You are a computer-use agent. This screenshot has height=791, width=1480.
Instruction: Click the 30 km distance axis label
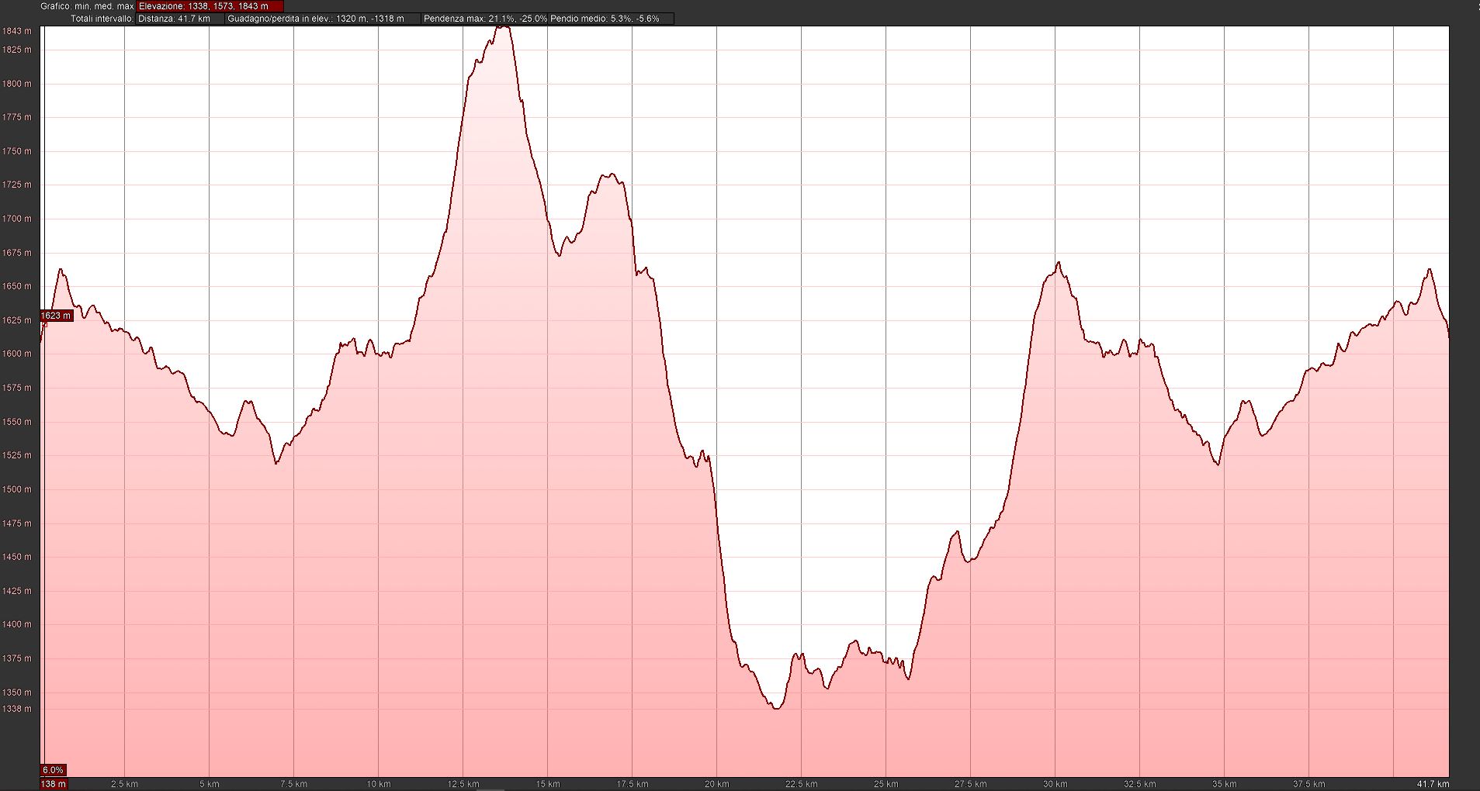[x=1055, y=784]
